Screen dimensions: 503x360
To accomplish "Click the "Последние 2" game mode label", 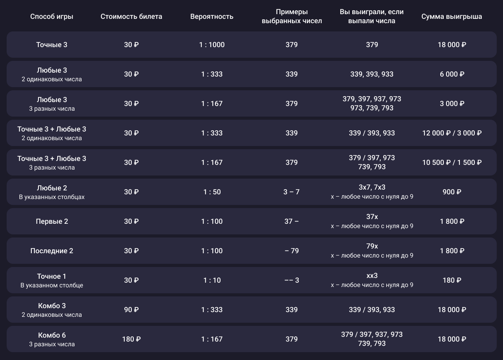I will pos(52,251).
